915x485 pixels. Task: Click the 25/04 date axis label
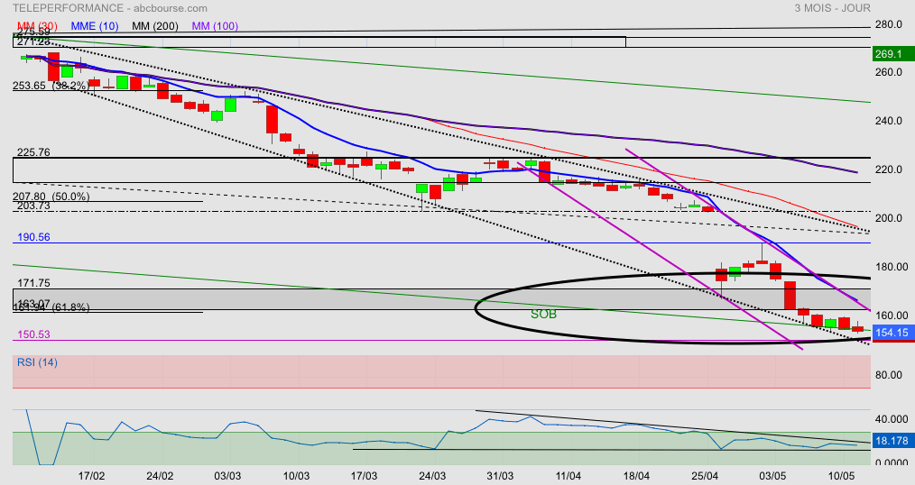[x=705, y=476]
